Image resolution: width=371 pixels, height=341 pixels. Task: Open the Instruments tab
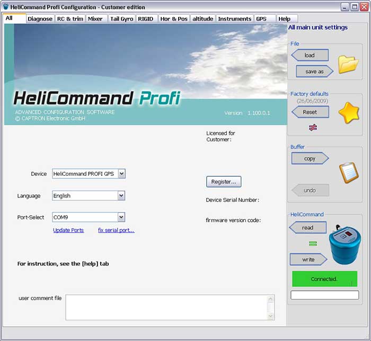tap(234, 19)
